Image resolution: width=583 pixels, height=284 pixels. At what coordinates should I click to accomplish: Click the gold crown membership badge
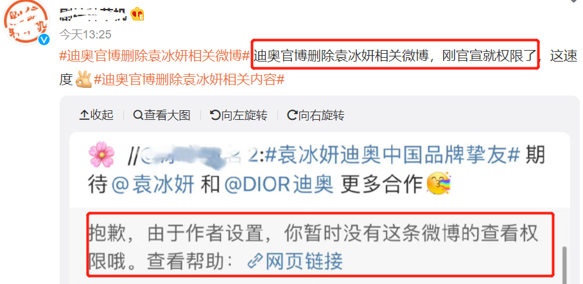tap(137, 15)
